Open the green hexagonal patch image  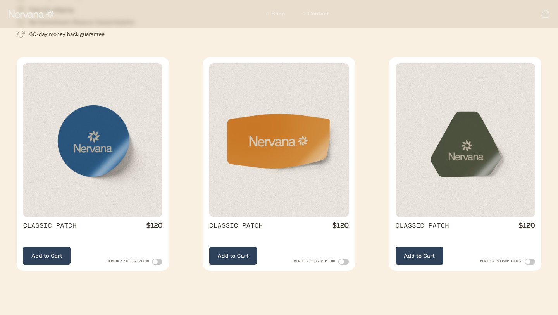tap(465, 140)
